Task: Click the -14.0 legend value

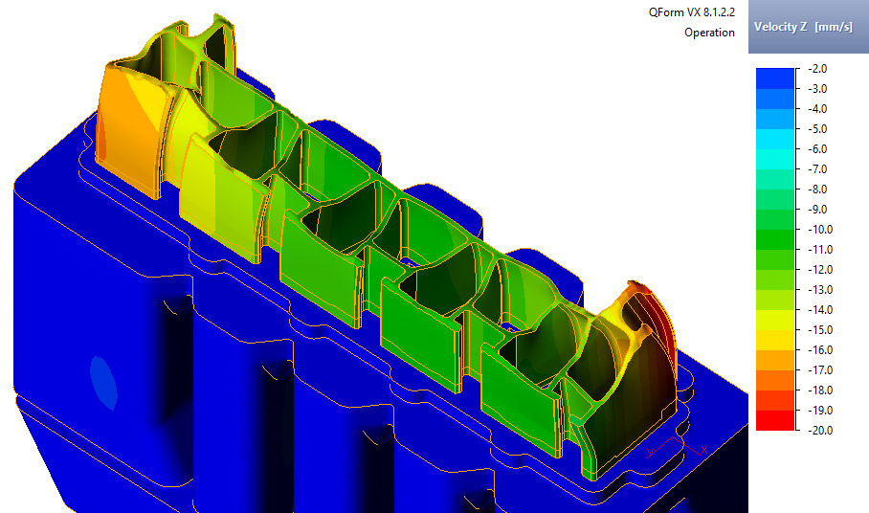Action: tap(820, 310)
